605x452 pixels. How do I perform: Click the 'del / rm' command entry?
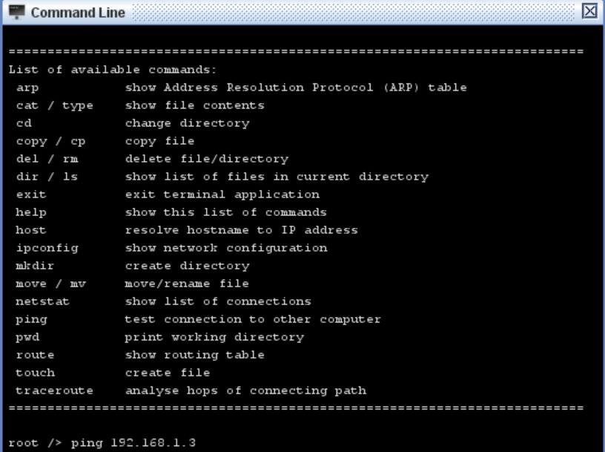(x=47, y=159)
